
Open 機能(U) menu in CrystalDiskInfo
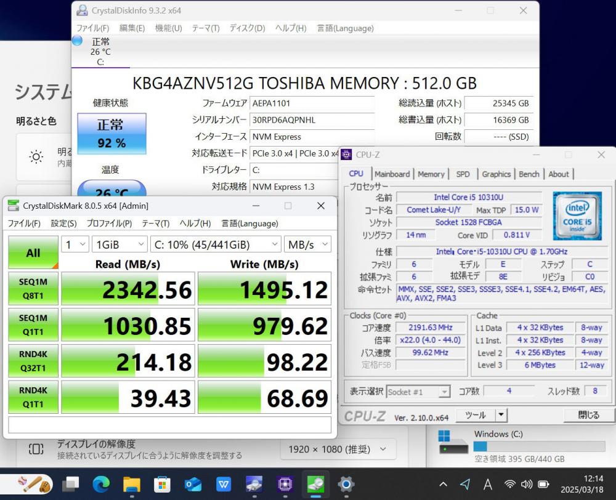click(x=169, y=28)
